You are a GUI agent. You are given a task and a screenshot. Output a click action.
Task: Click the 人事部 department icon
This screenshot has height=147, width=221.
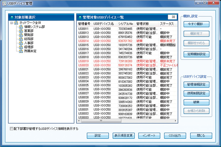[x=21, y=43]
